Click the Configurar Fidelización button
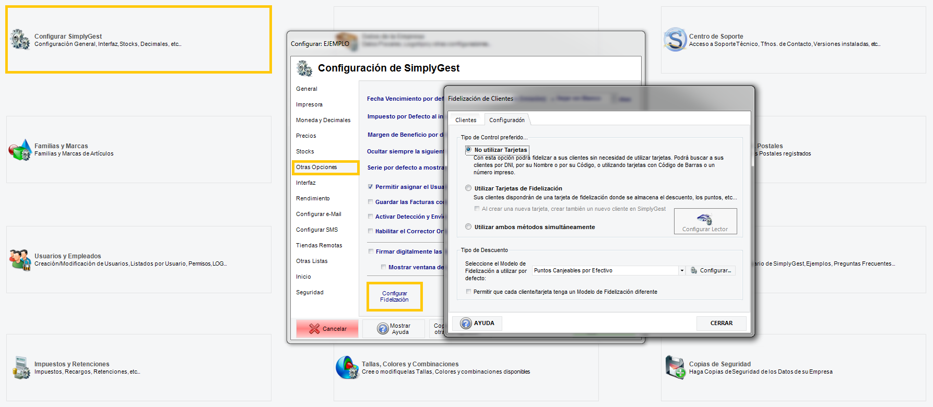This screenshot has width=933, height=407. [x=394, y=296]
